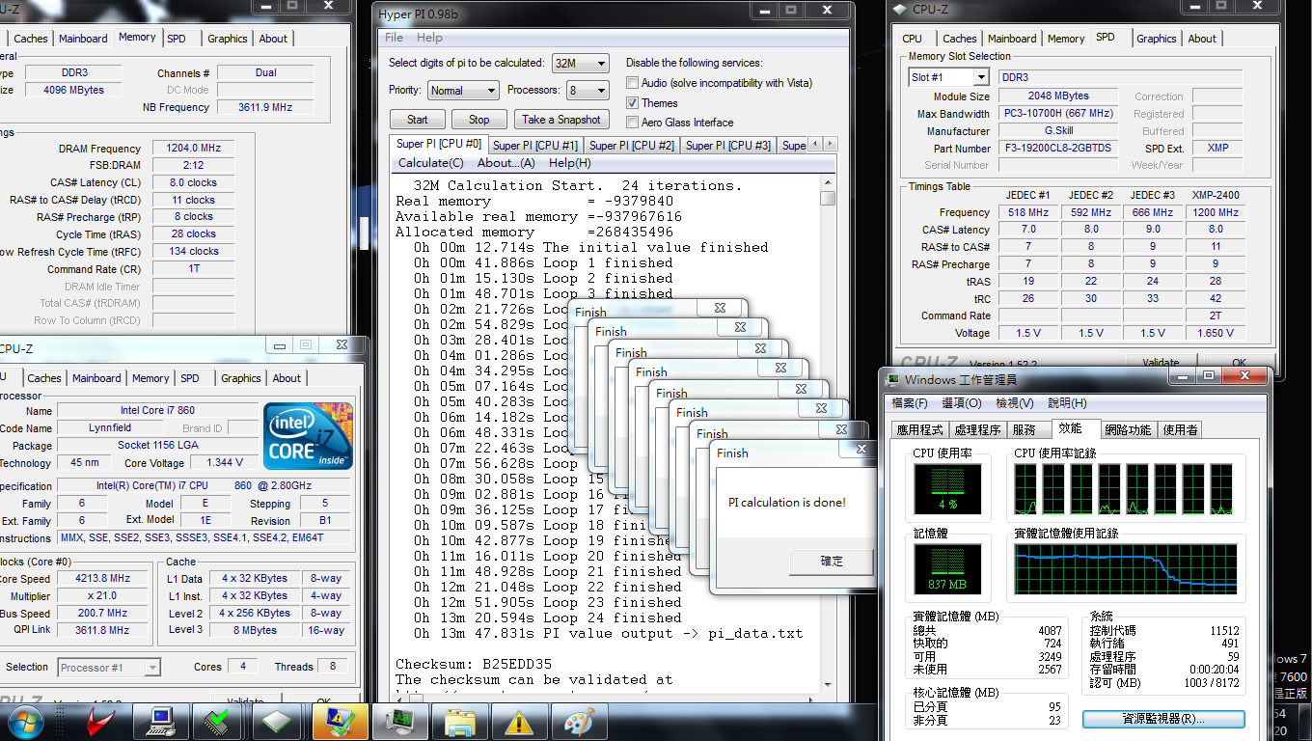Open Task Manager 檢視(V) menu

tap(1014, 403)
